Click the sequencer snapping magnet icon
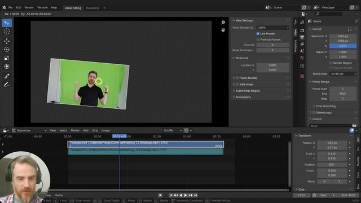The image size is (361, 203). [x=186, y=130]
